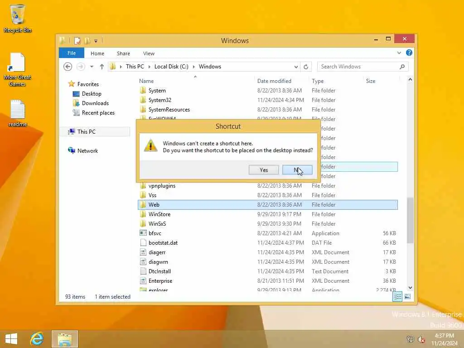Image resolution: width=464 pixels, height=348 pixels.
Task: Select the SystemResources folder
Action: tap(169, 110)
